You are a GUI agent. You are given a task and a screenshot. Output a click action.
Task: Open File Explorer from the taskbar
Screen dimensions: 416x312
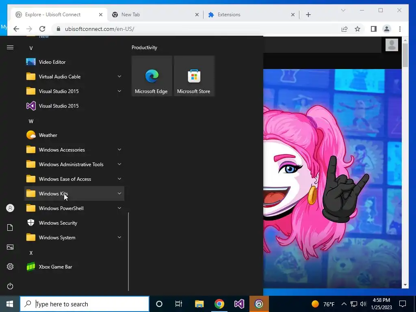pyautogui.click(x=199, y=304)
